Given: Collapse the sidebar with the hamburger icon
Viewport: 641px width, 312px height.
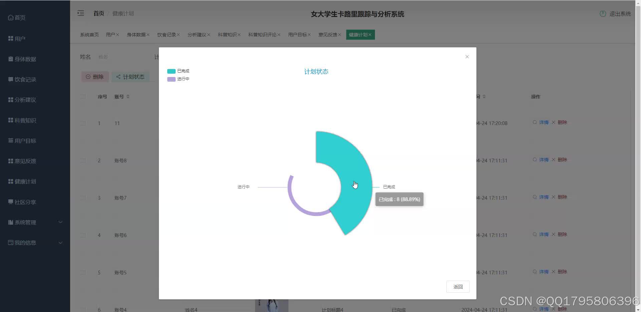Looking at the screenshot, I should point(81,13).
